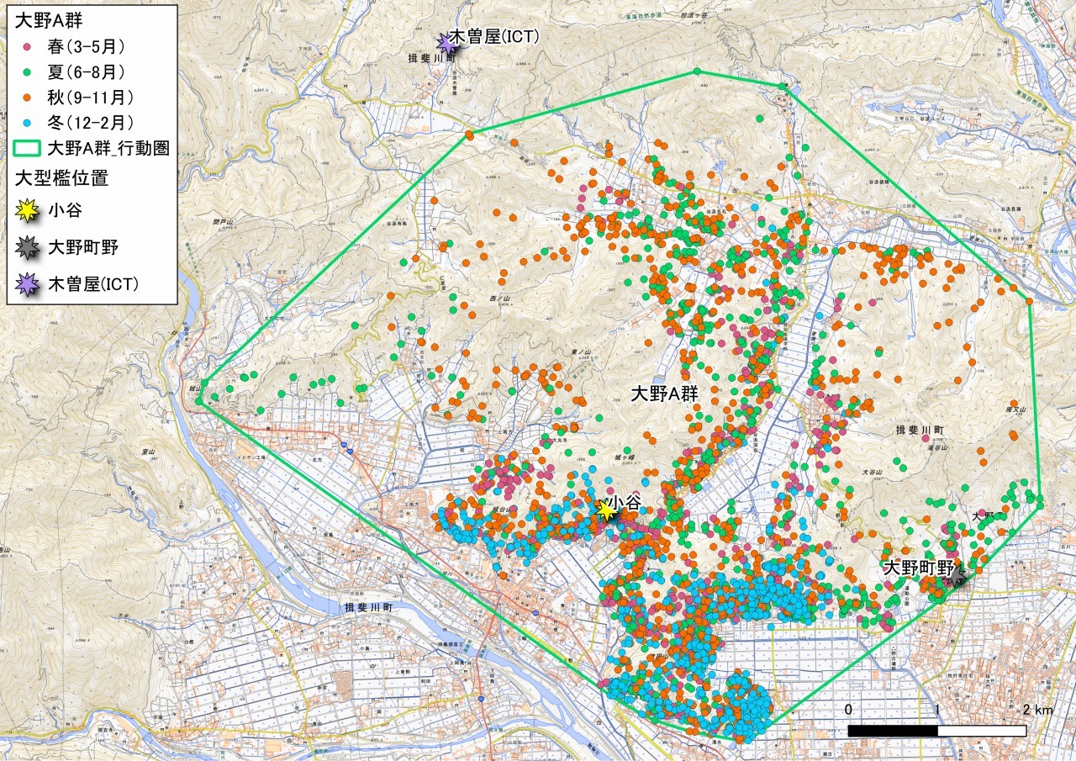Click the orange autumn dot in the legend
1076x761 pixels.
pyautogui.click(x=29, y=97)
